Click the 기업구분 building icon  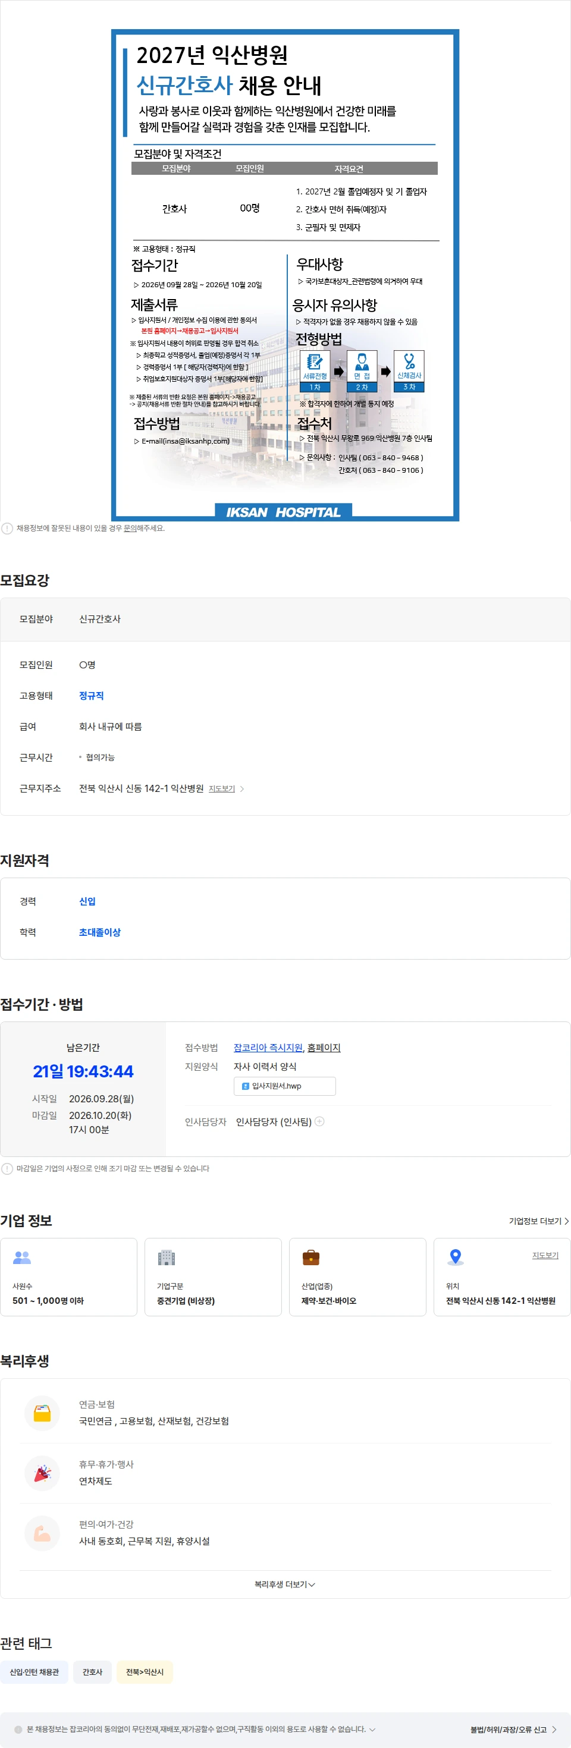tap(167, 1257)
